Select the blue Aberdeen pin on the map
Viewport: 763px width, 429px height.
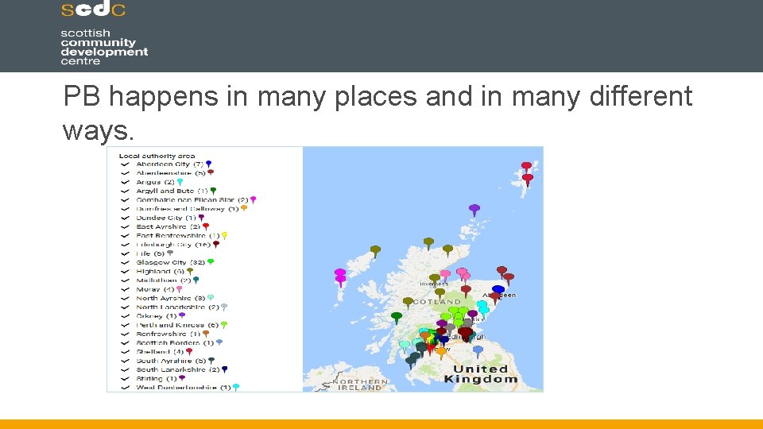coord(498,291)
